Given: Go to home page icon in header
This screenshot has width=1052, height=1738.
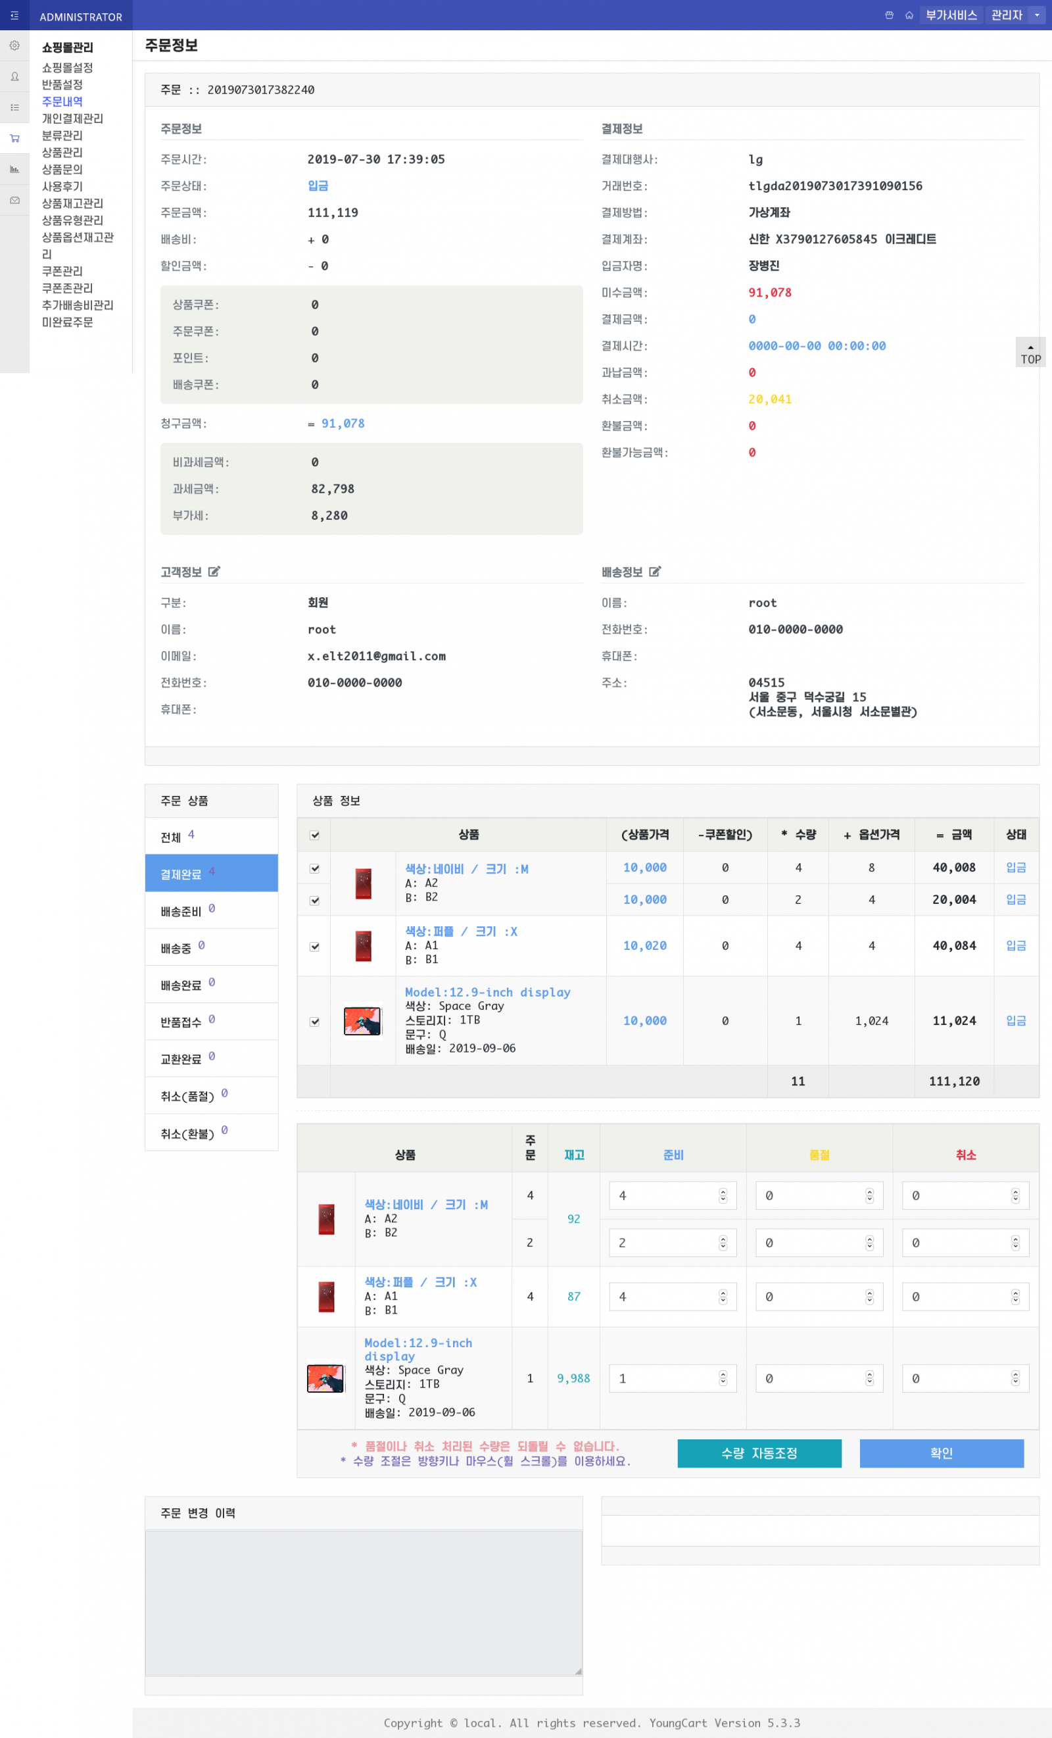Looking at the screenshot, I should (909, 15).
